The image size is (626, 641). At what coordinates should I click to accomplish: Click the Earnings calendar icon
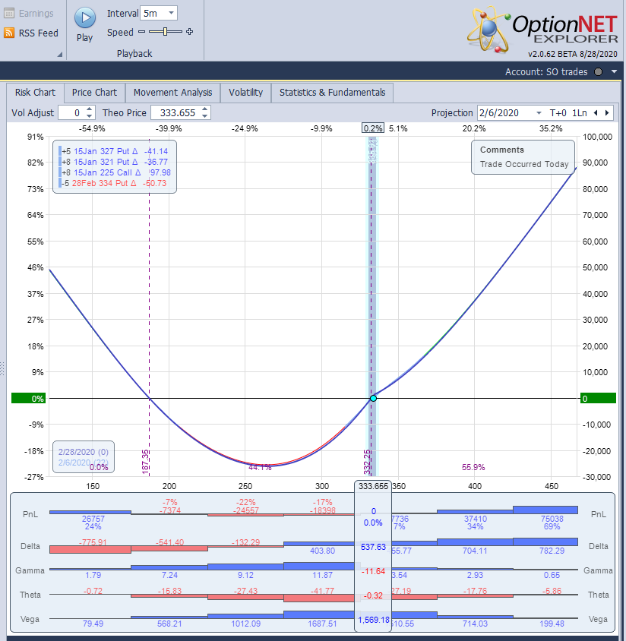click(x=9, y=13)
